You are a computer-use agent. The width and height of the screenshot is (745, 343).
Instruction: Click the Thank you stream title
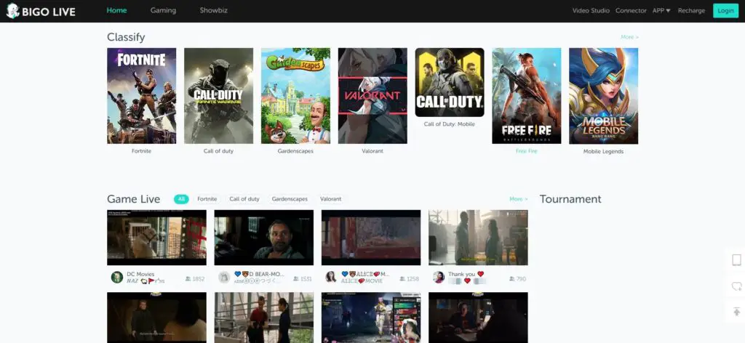(x=466, y=274)
